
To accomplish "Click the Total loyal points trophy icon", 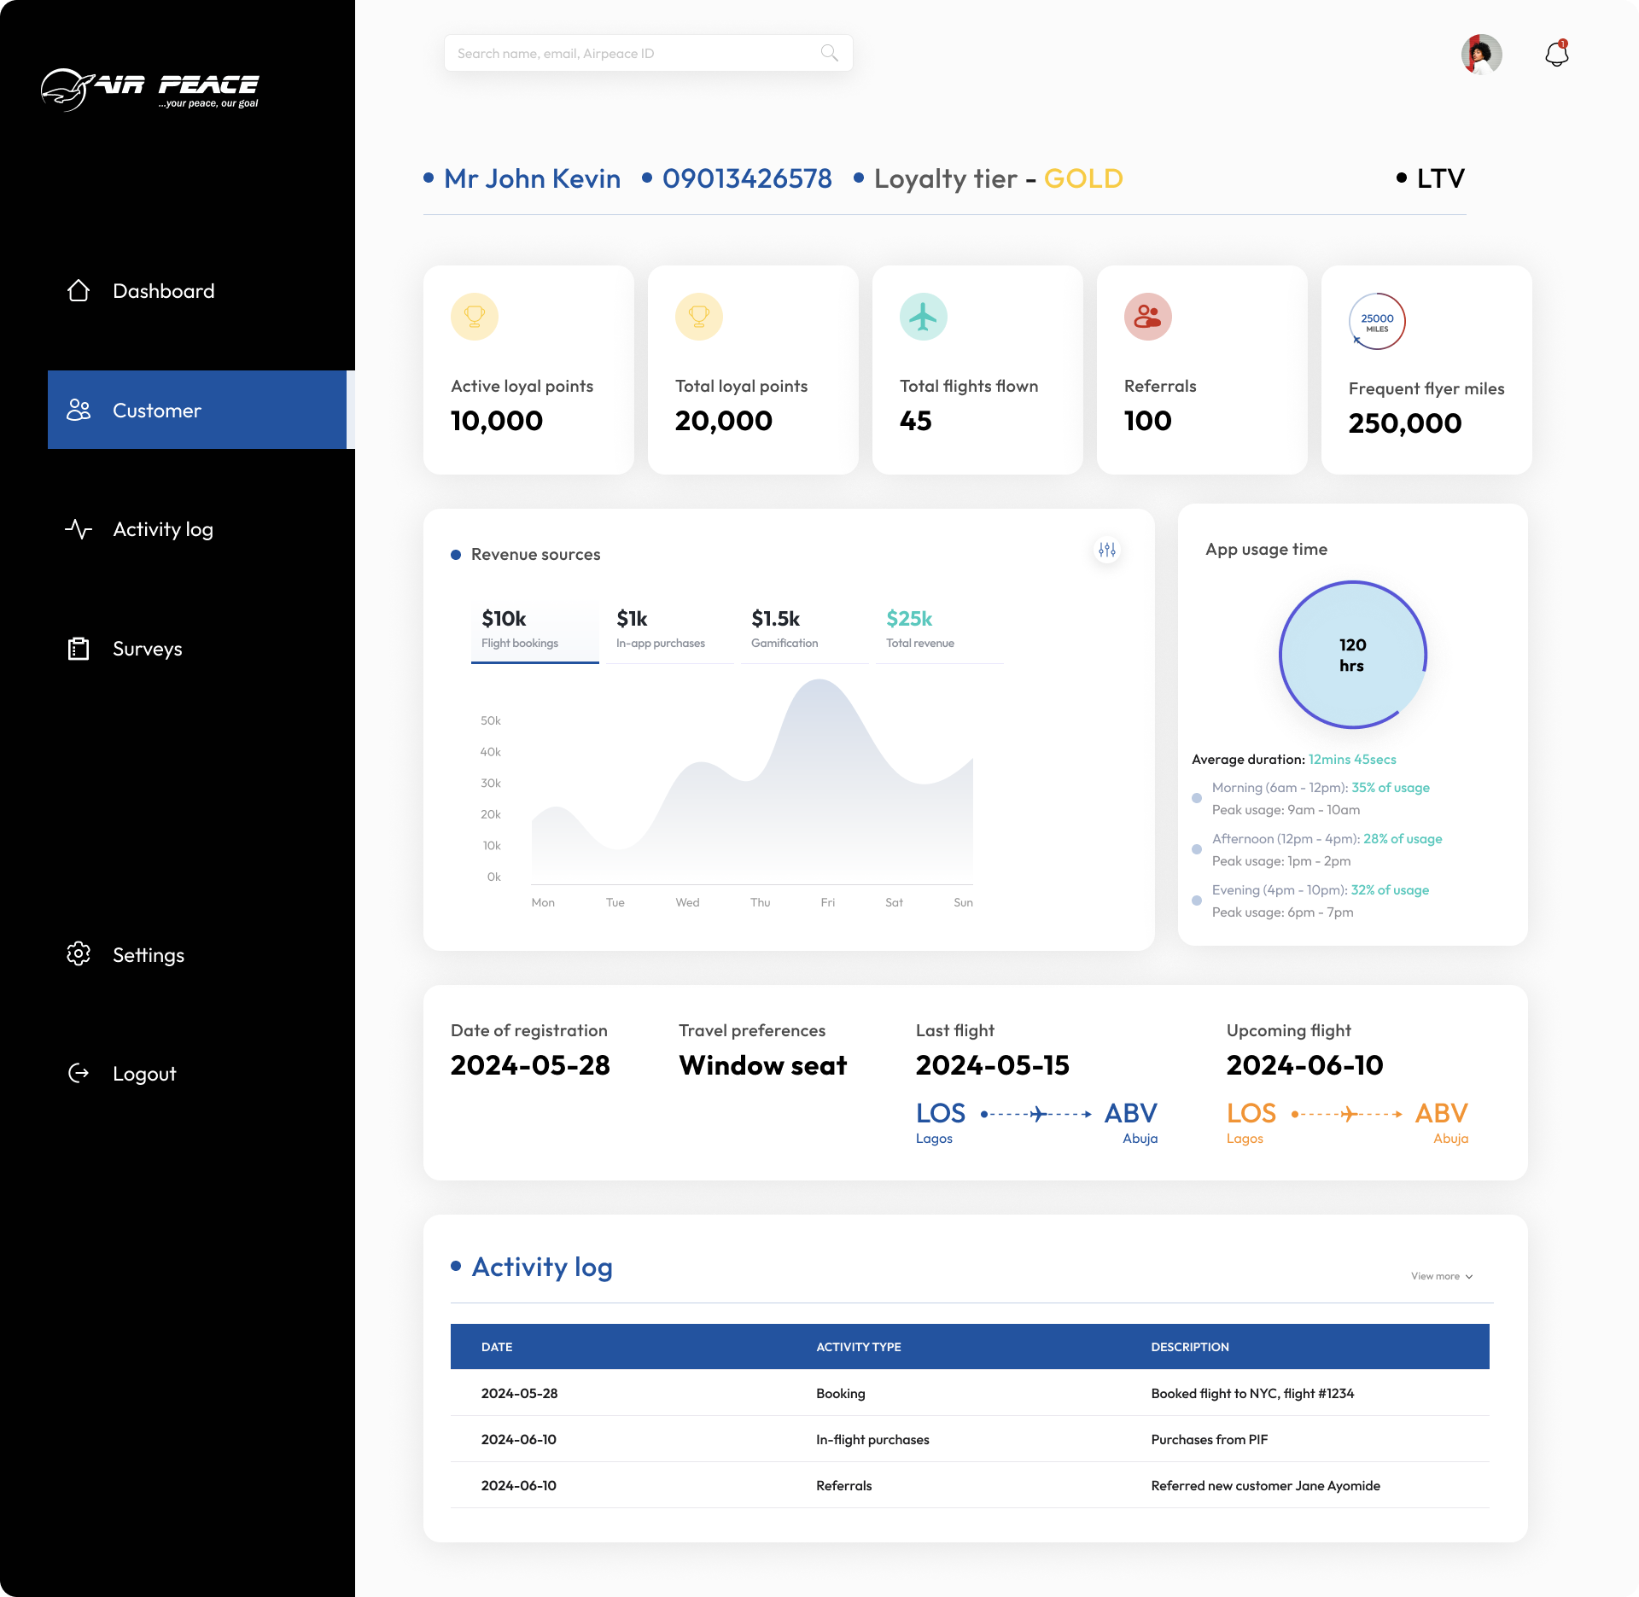I will pyautogui.click(x=698, y=317).
